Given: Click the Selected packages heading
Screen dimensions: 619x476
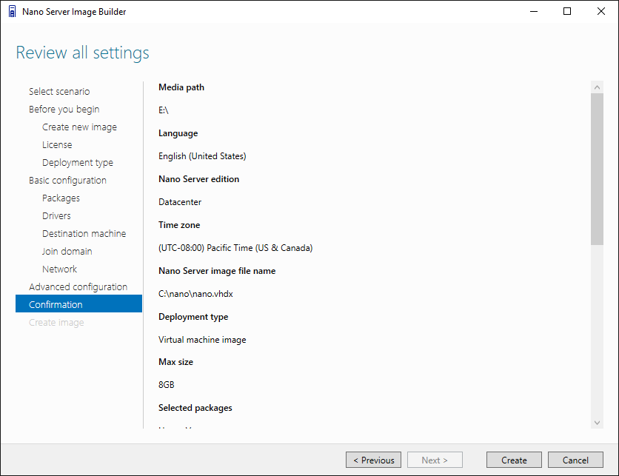Looking at the screenshot, I should 195,408.
